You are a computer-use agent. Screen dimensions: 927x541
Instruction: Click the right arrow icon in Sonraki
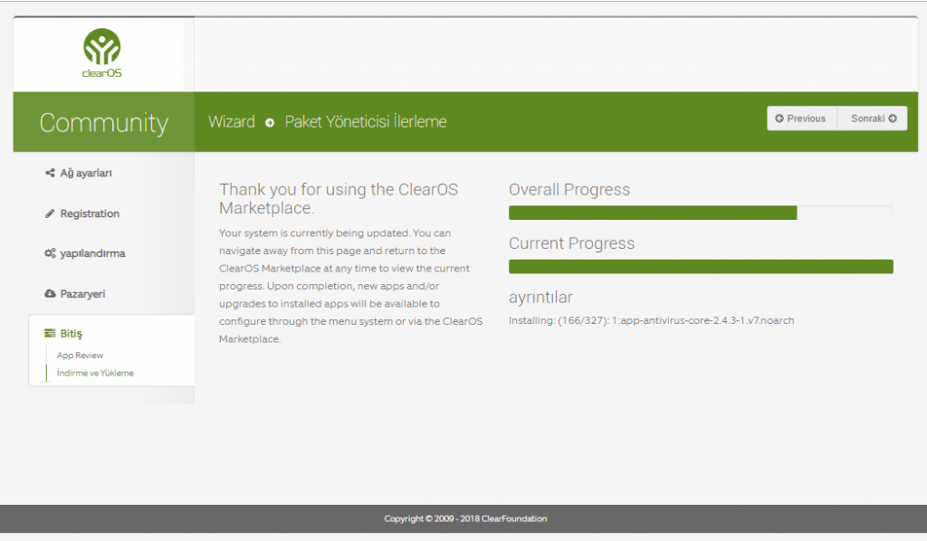click(x=893, y=119)
